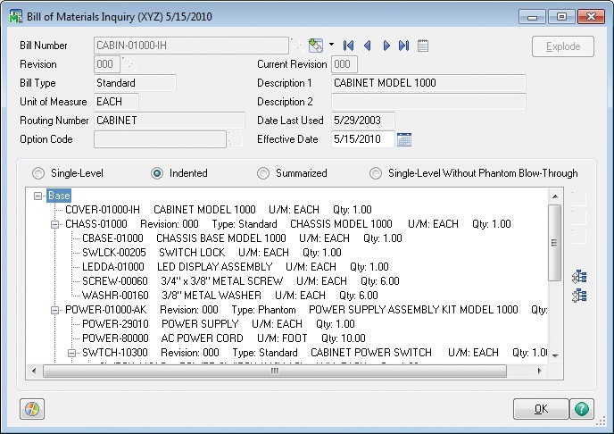Go to the next bill record
This screenshot has width=614, height=434.
(386, 46)
